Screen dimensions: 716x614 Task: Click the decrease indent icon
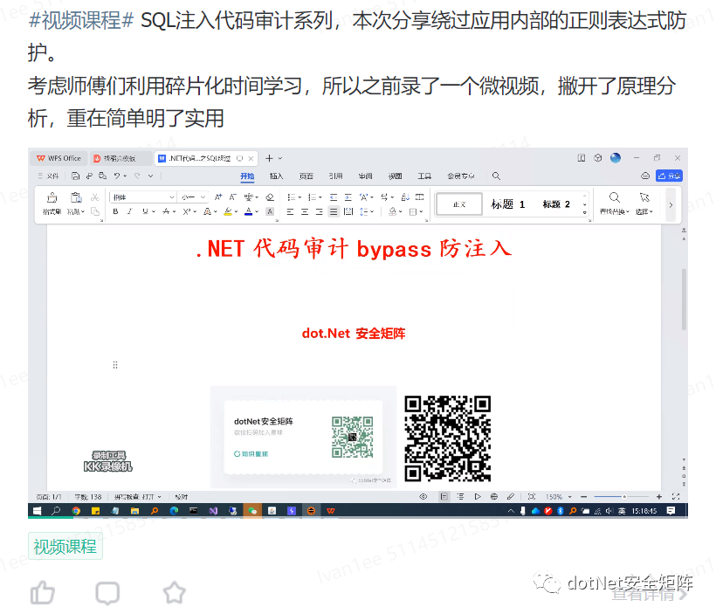pos(334,197)
